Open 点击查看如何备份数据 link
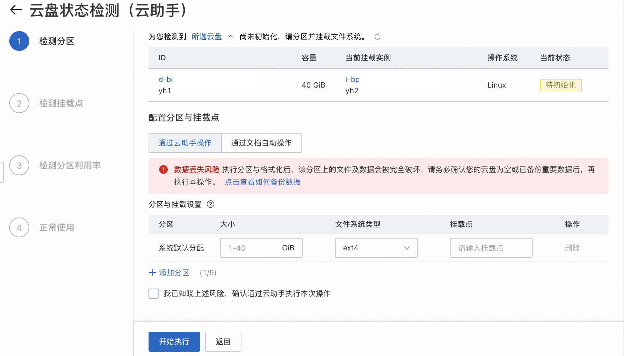The image size is (624, 356). coord(263,182)
